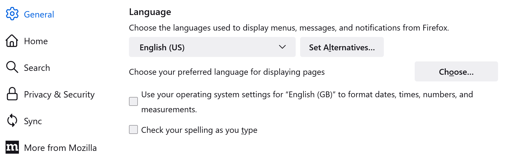Viewport: 505px width, 162px height.
Task: Click the Mozilla "m" logo icon
Action: click(12, 147)
